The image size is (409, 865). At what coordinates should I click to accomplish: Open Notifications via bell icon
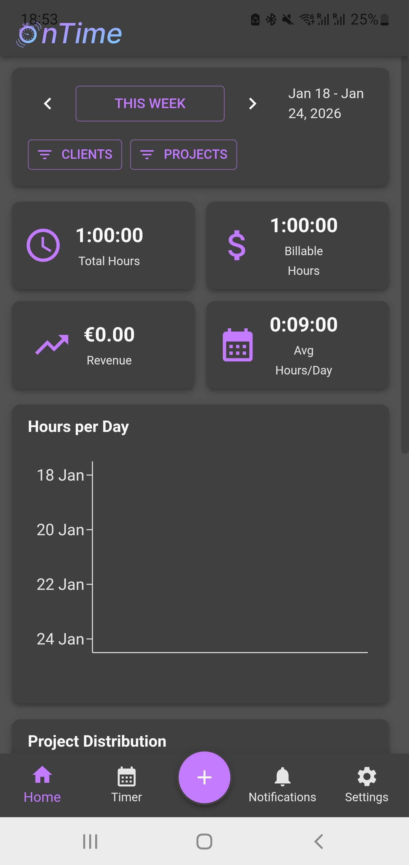pos(282,785)
